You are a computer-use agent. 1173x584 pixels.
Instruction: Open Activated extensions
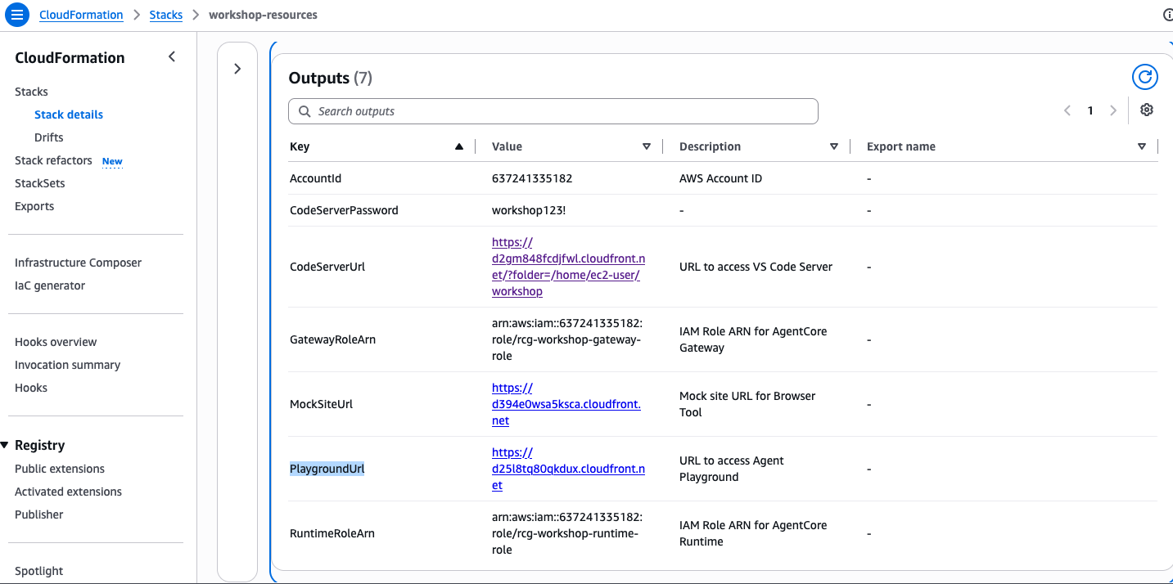69,492
